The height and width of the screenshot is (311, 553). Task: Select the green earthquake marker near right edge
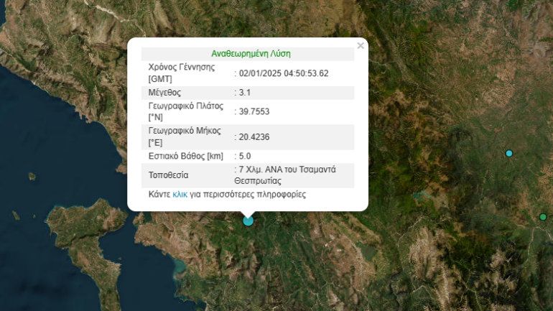pyautogui.click(x=543, y=217)
